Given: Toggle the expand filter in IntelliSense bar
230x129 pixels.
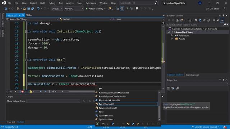Looking at the screenshot, I should pos(97,124).
